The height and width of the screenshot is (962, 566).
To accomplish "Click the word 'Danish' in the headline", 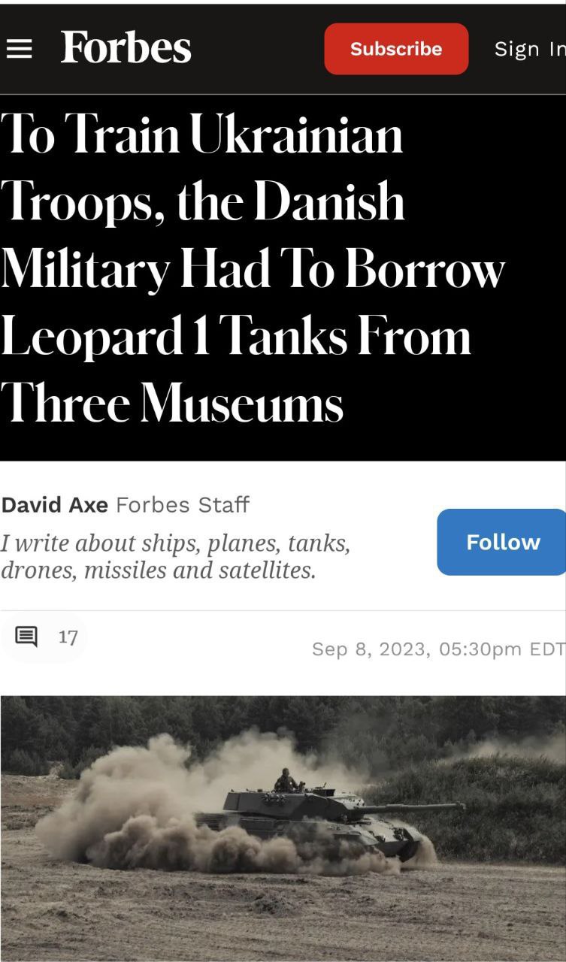I will [330, 202].
